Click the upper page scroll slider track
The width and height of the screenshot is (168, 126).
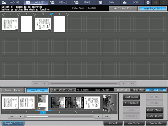(84, 83)
